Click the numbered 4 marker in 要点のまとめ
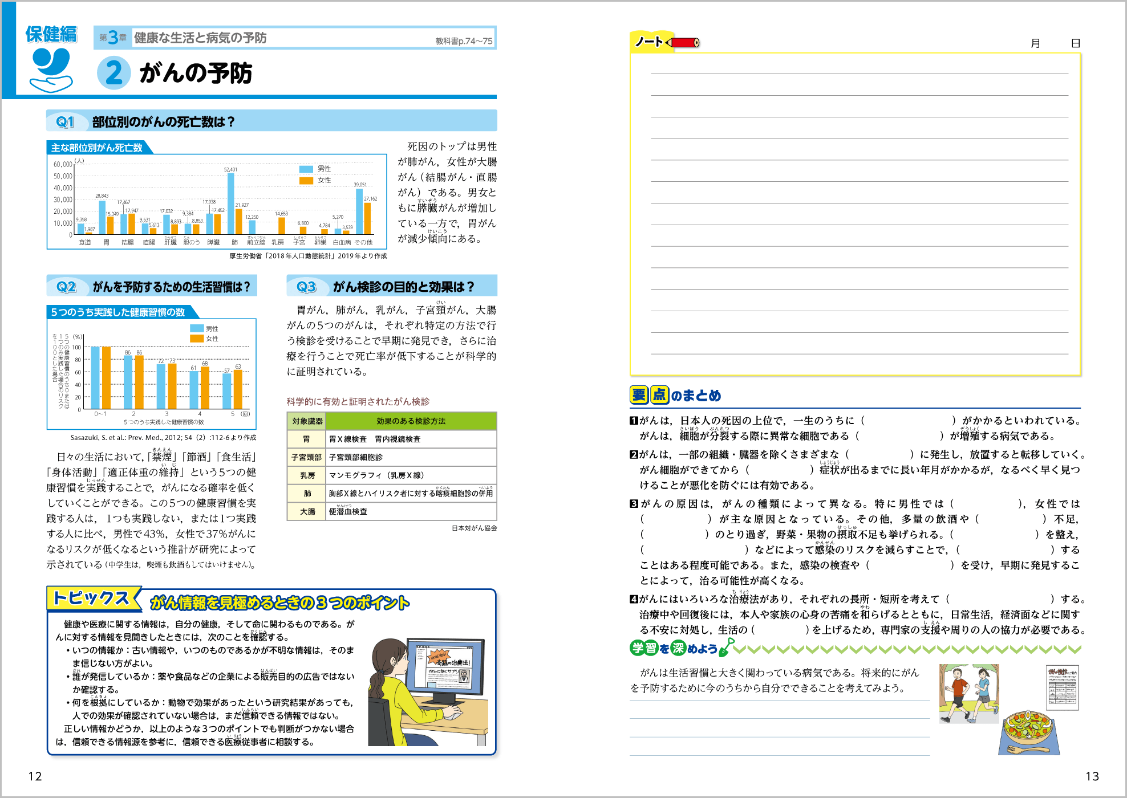Screen dimensions: 1127x798 pyautogui.click(x=634, y=599)
